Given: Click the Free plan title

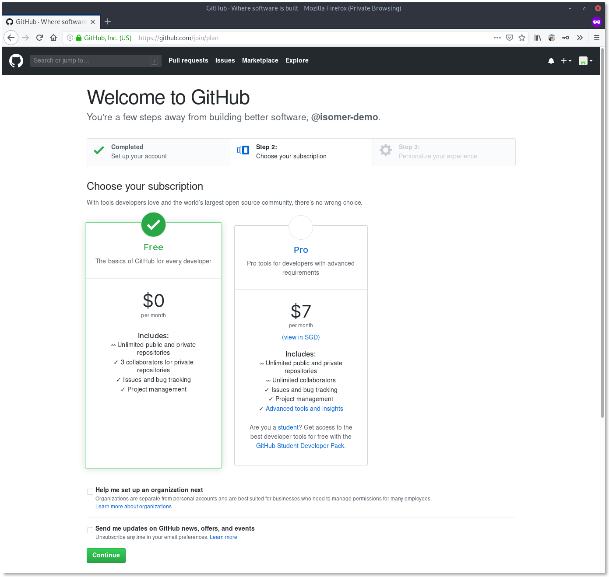Looking at the screenshot, I should (x=153, y=247).
